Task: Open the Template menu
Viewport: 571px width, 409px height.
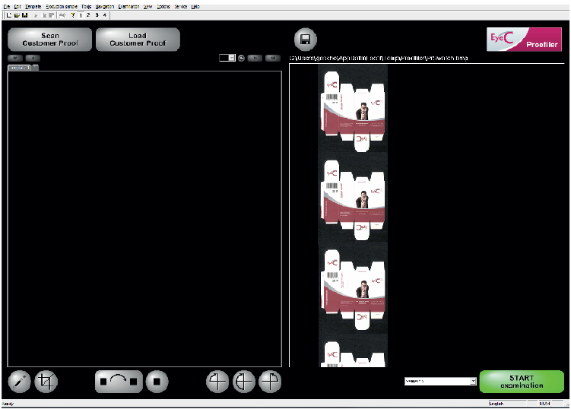Action: (33, 7)
